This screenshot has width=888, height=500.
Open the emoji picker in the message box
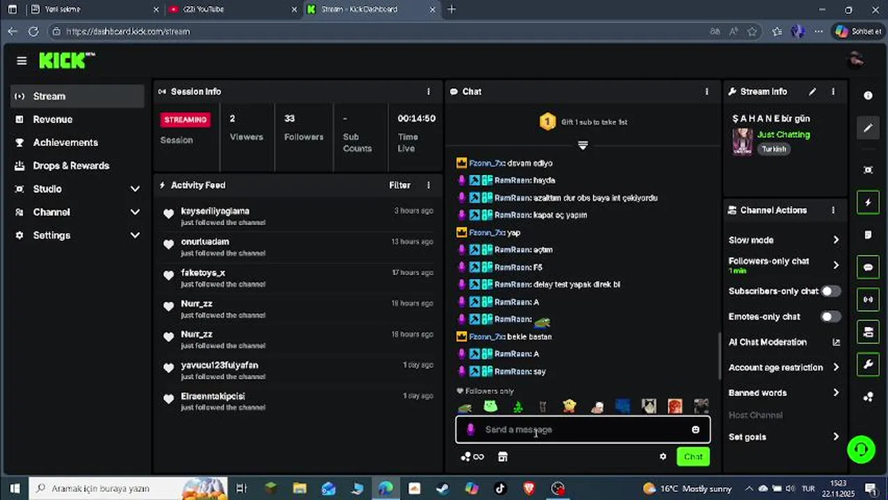coord(696,430)
